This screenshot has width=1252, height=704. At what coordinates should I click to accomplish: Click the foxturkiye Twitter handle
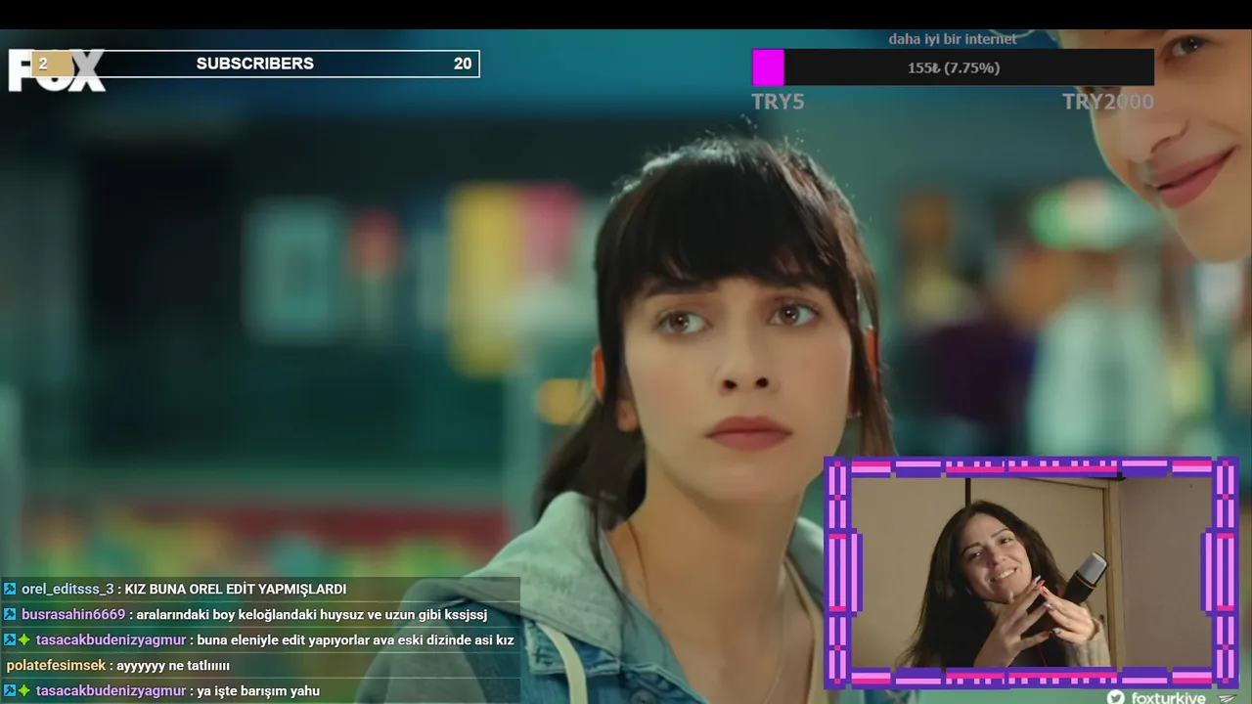pyautogui.click(x=1168, y=697)
